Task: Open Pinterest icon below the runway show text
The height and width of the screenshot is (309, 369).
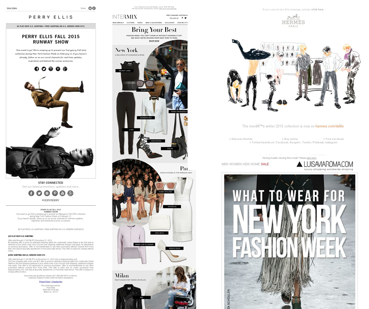Action: pos(58,69)
